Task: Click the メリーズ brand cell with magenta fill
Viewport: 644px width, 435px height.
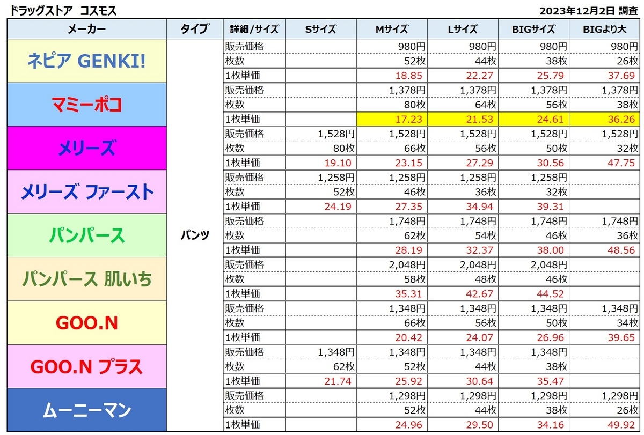Action: click(x=86, y=148)
